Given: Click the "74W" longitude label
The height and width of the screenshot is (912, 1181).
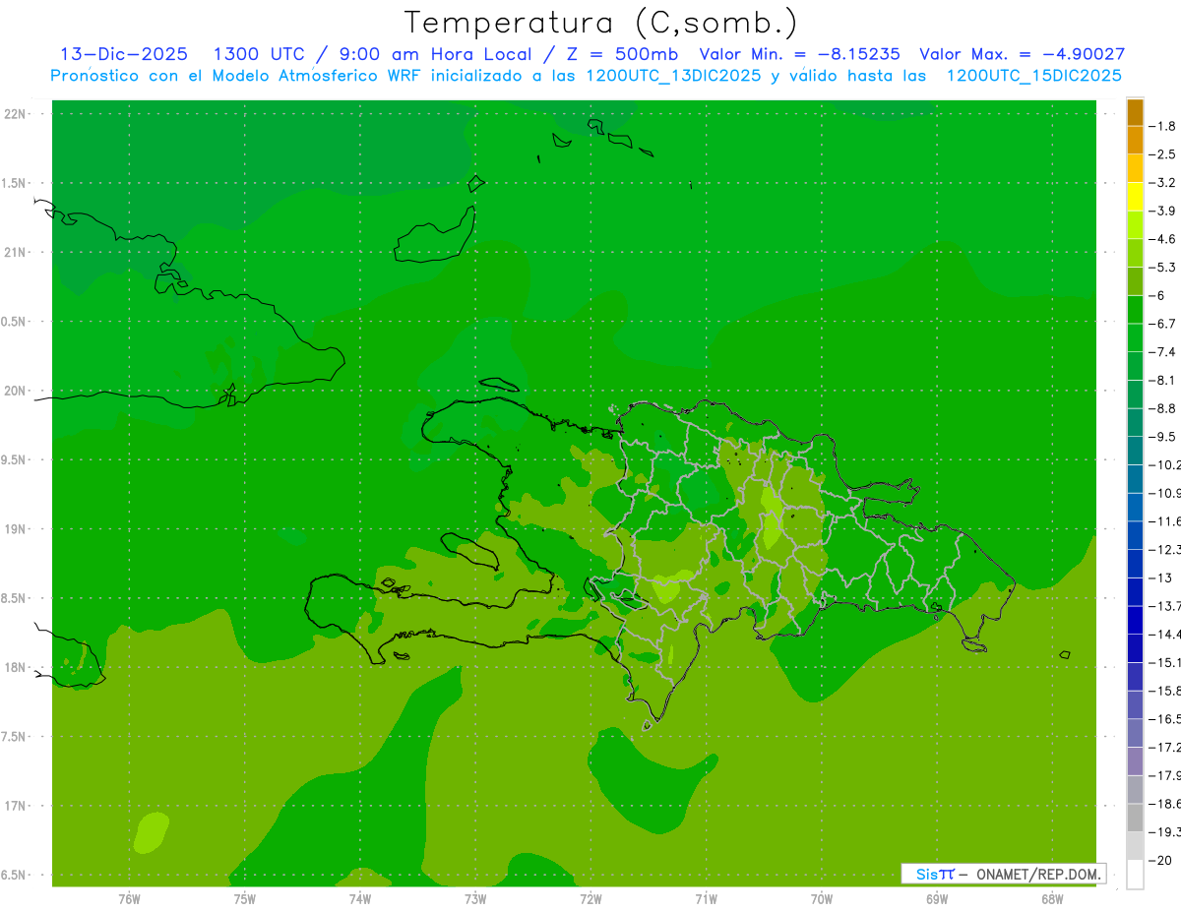Looking at the screenshot, I should tap(359, 897).
